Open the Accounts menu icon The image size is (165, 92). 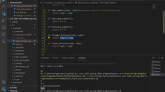click(x=4, y=82)
